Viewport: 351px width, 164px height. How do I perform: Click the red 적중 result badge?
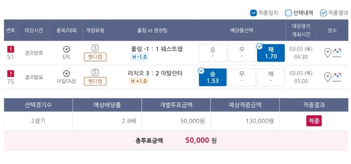(314, 121)
